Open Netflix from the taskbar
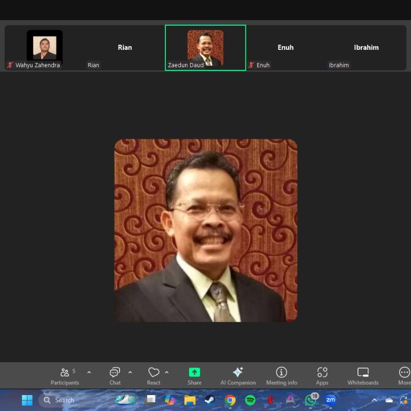411x411 pixels. 270,400
